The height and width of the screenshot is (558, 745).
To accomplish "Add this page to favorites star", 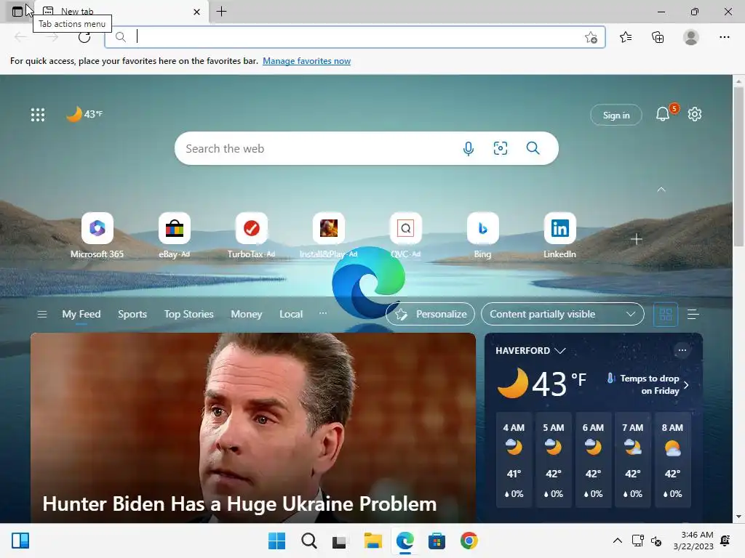I will pyautogui.click(x=591, y=37).
